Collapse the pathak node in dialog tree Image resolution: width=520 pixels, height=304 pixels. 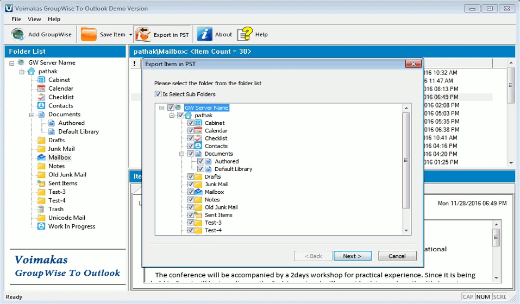[172, 116]
